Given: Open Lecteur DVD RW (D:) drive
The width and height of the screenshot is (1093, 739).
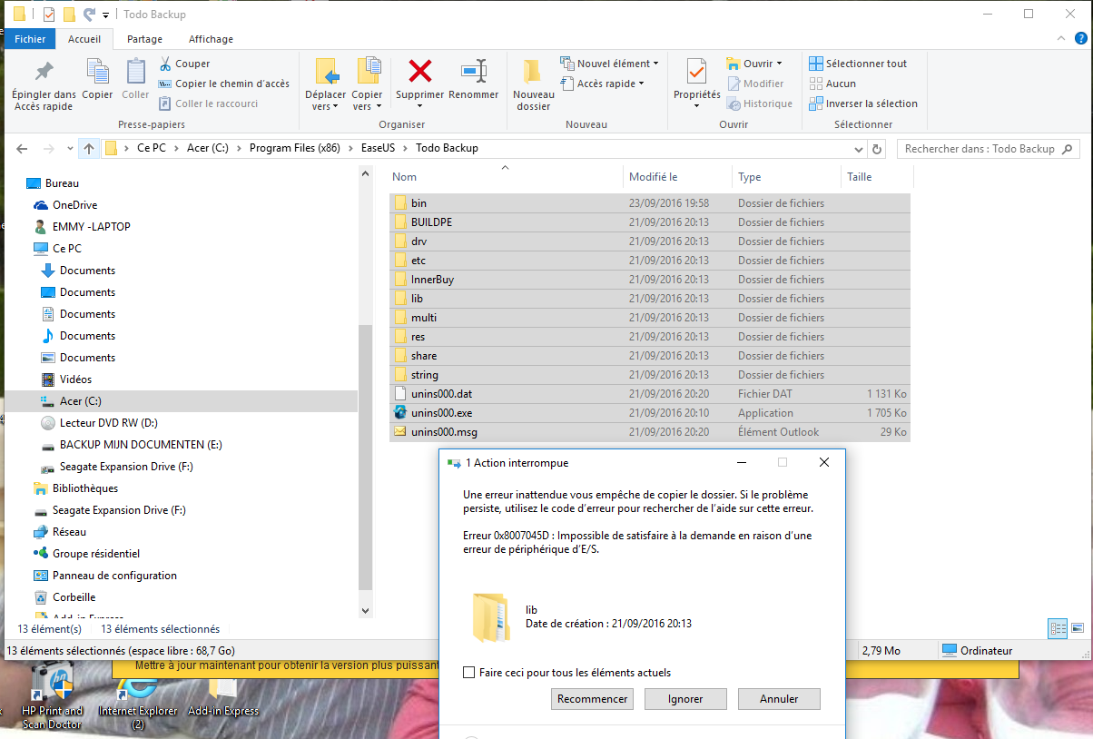Looking at the screenshot, I should click(x=109, y=423).
